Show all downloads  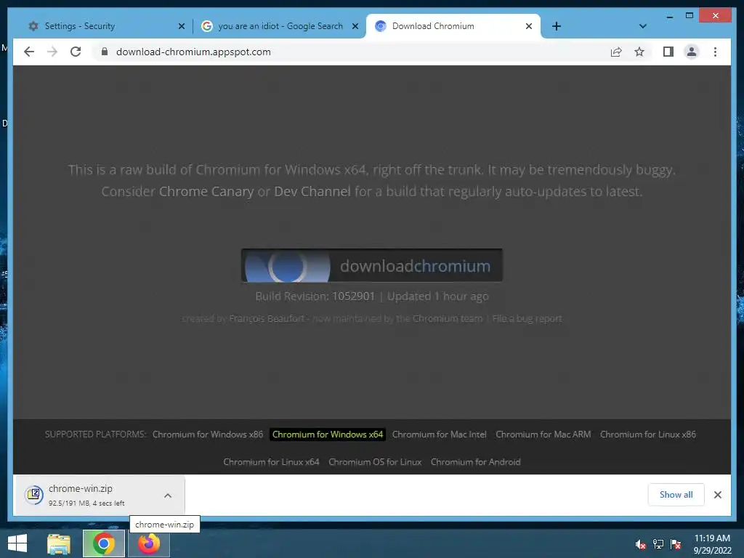(x=676, y=494)
